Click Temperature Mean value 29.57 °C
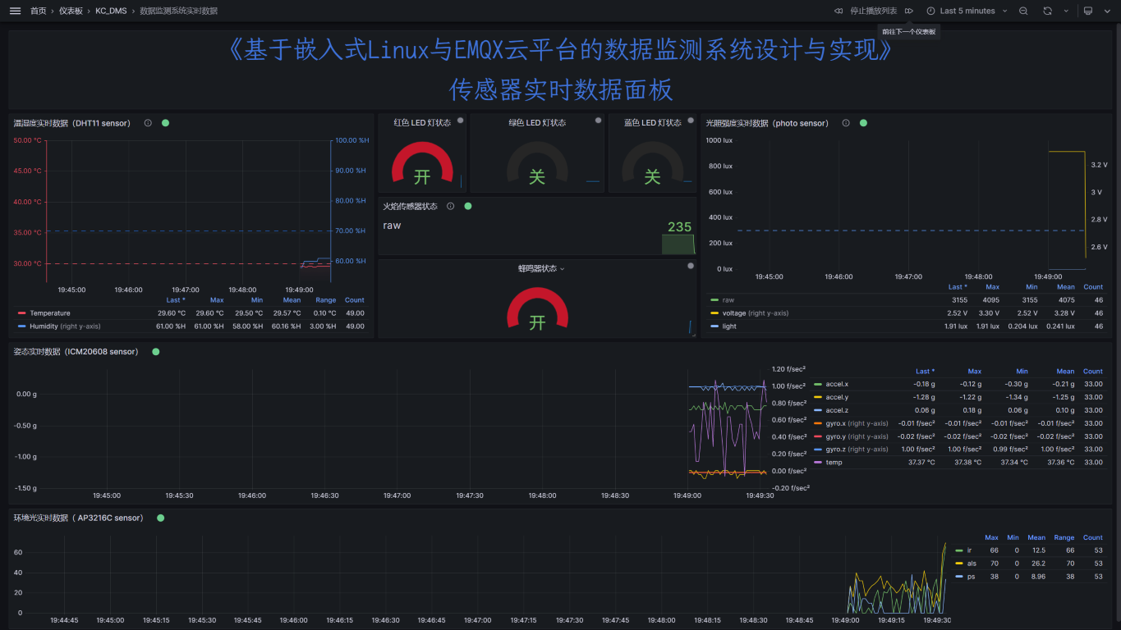The width and height of the screenshot is (1121, 630). click(x=287, y=313)
